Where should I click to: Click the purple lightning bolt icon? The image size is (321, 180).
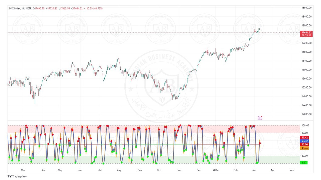coord(260,118)
